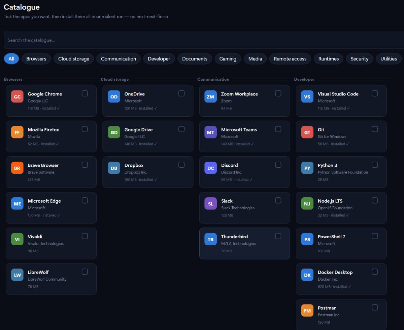Tick the OneDrive checkbox
Screen dimensions: 404x330
181,93
